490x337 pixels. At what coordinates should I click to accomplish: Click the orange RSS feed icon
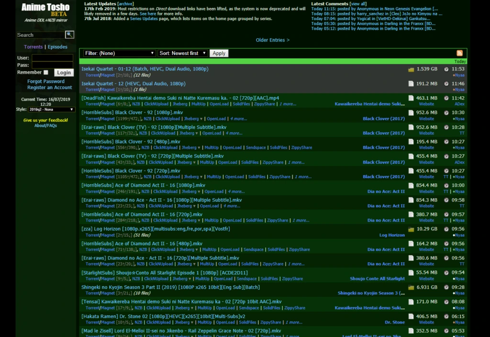click(459, 53)
